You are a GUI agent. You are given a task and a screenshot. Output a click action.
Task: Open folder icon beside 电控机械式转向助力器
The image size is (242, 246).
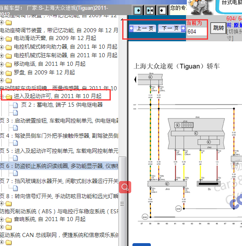(9, 47)
